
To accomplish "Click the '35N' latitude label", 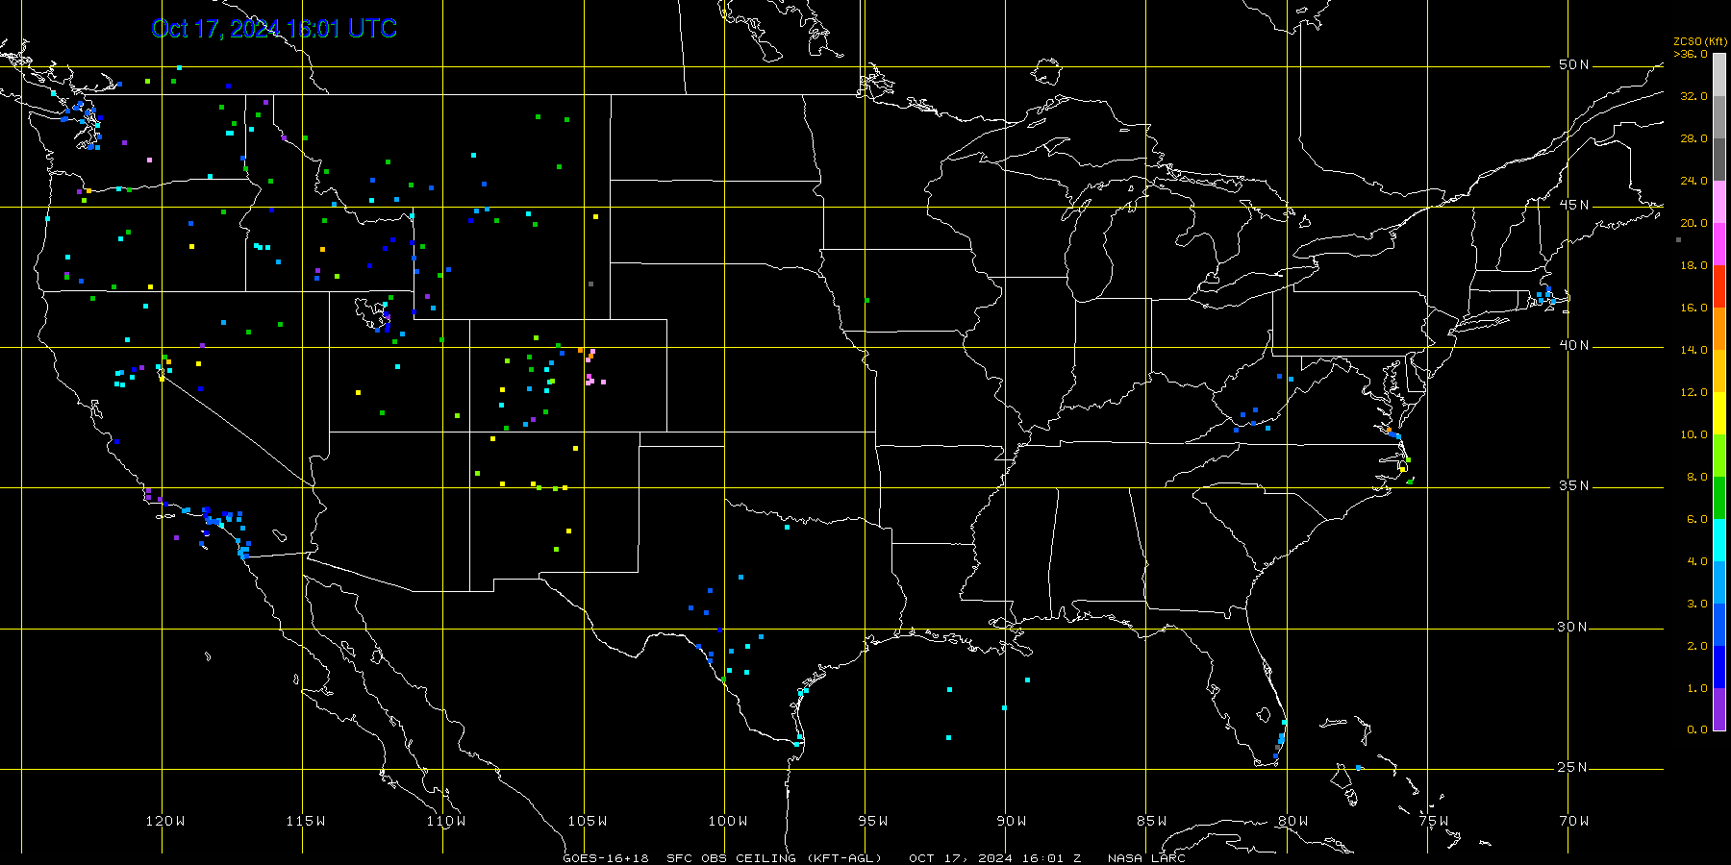I will pyautogui.click(x=1574, y=485).
